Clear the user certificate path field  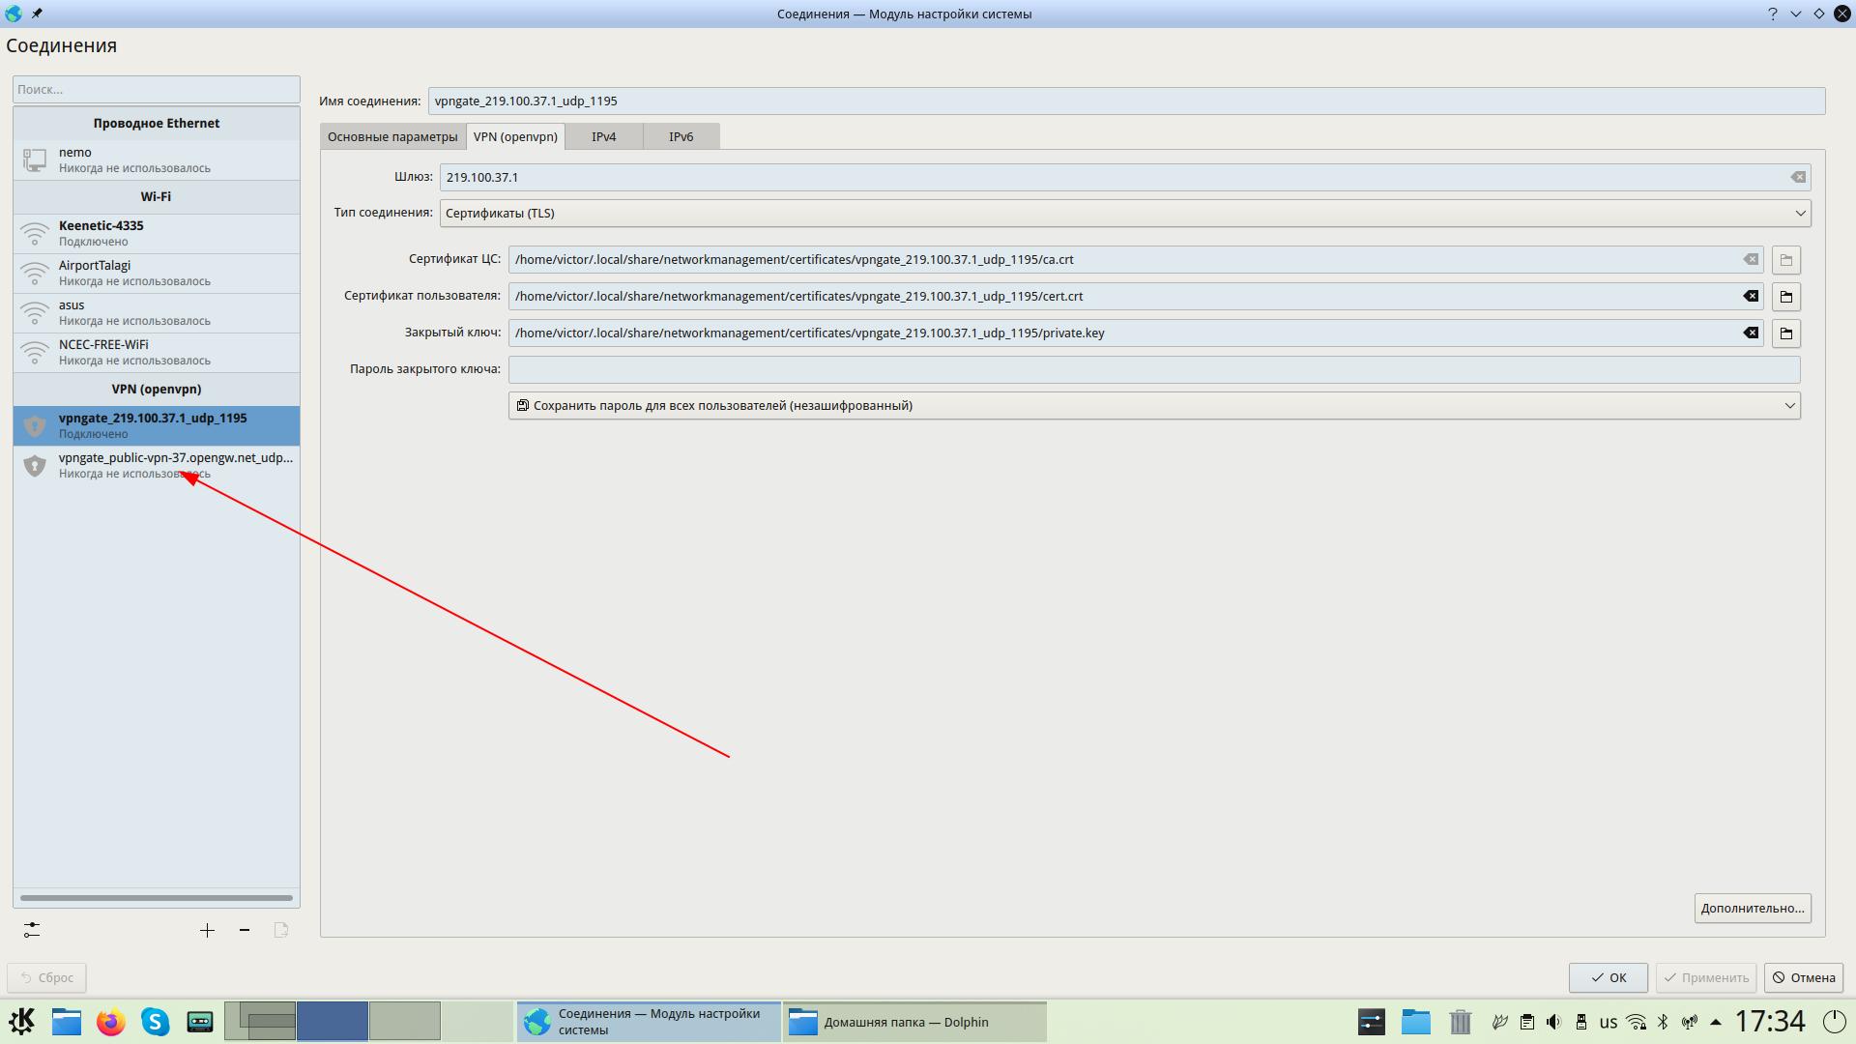[1750, 296]
